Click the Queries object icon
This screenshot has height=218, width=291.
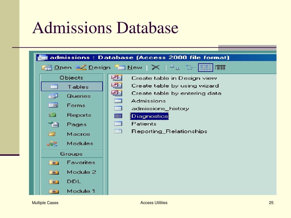pos(53,96)
